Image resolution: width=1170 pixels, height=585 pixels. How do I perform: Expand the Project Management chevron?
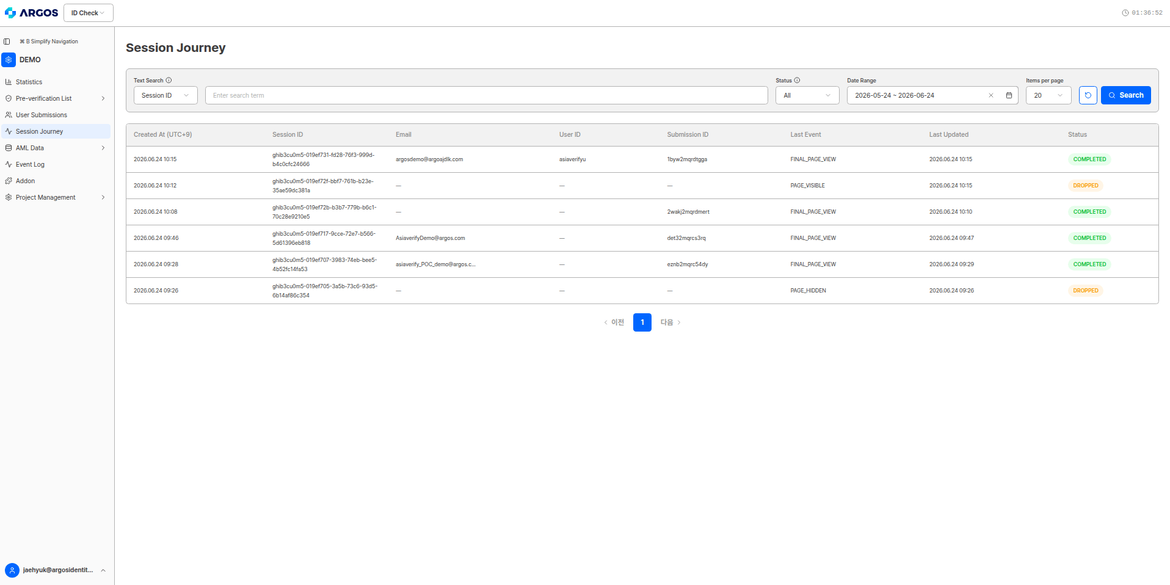click(x=103, y=197)
